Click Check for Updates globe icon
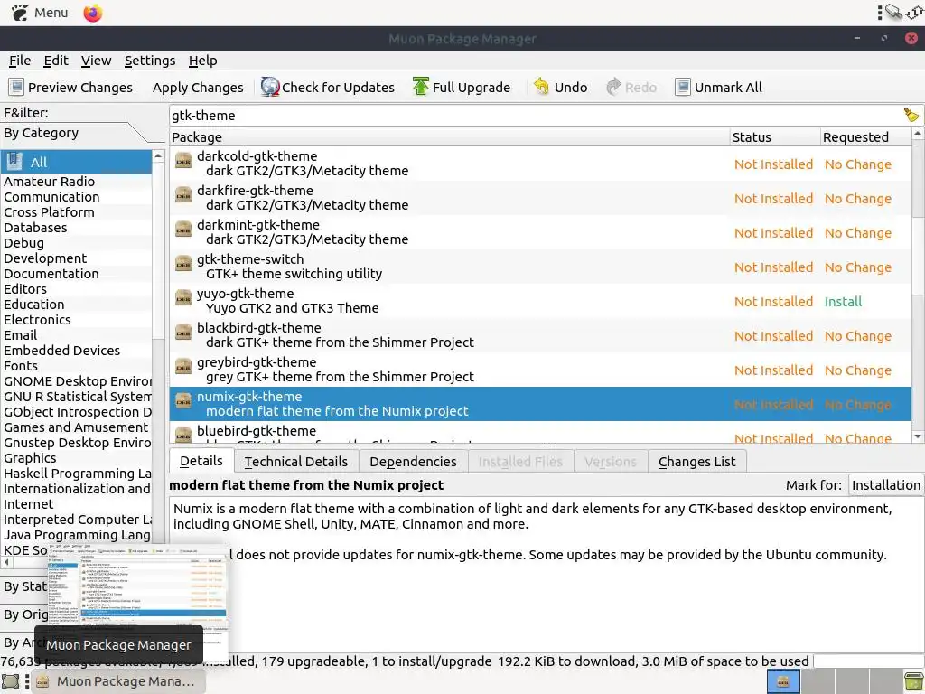This screenshot has width=925, height=694. [269, 87]
